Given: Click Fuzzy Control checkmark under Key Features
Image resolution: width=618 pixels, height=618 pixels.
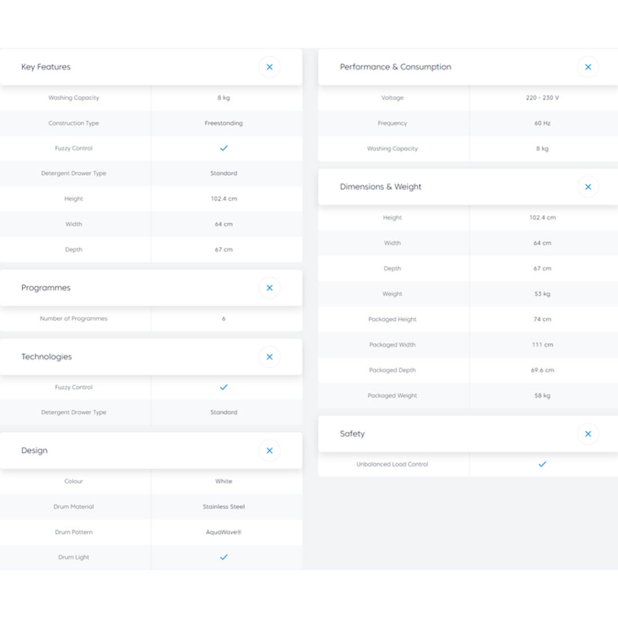Looking at the screenshot, I should (x=224, y=148).
